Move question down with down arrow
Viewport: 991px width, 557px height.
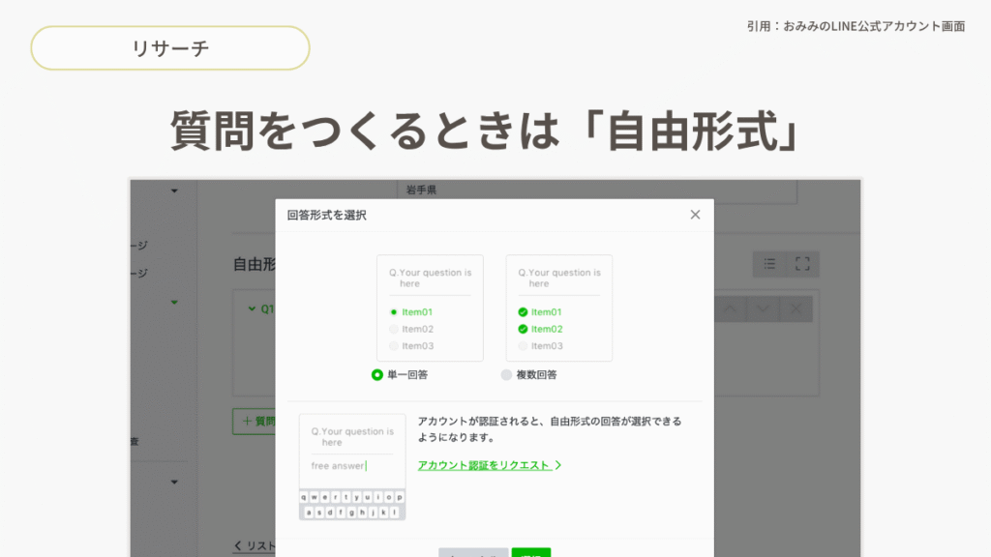pos(763,308)
